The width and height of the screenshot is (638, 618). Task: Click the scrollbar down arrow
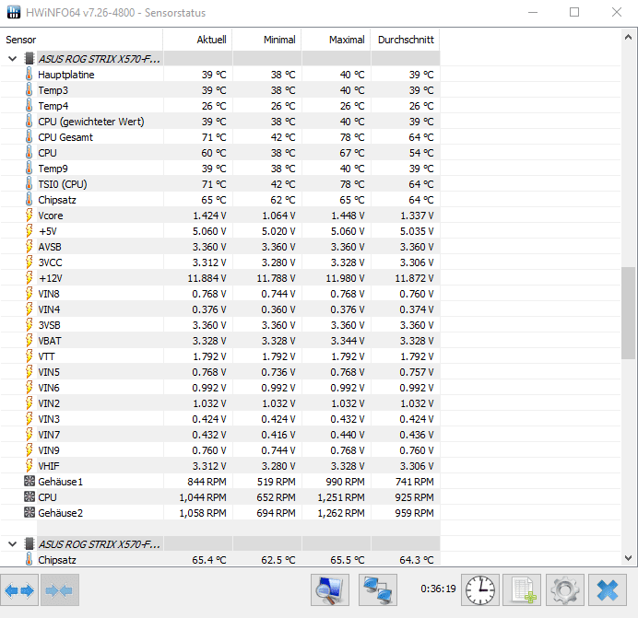click(x=628, y=558)
